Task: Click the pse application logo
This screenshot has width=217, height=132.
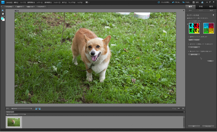Action: (x=3, y=2)
